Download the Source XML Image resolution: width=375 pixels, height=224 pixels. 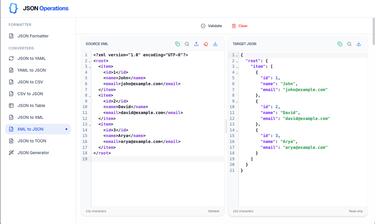[215, 44]
